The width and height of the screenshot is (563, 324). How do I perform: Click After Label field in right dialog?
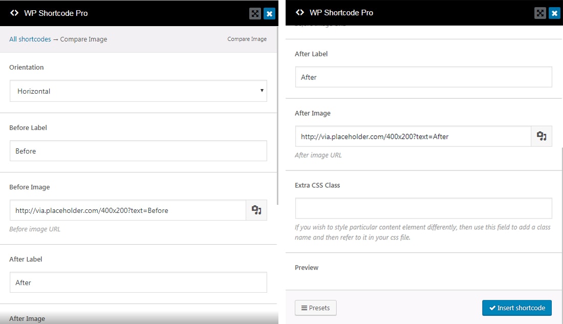tap(423, 77)
